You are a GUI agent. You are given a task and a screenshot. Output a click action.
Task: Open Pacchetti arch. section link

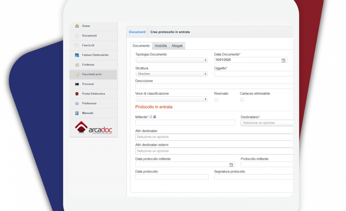point(92,74)
